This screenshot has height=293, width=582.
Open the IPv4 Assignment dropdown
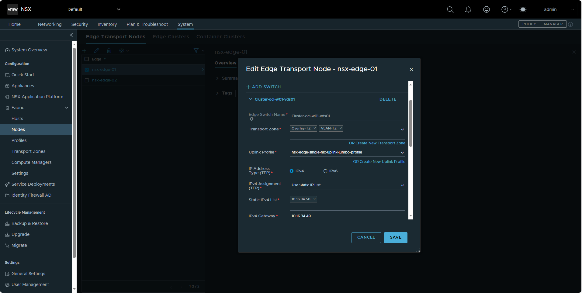[x=348, y=185]
